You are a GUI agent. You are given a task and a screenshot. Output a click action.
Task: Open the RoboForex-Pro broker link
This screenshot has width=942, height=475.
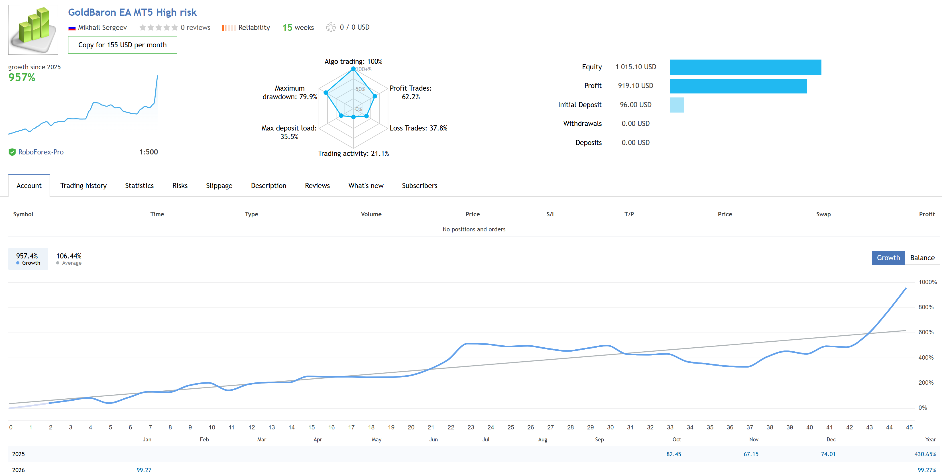click(40, 152)
